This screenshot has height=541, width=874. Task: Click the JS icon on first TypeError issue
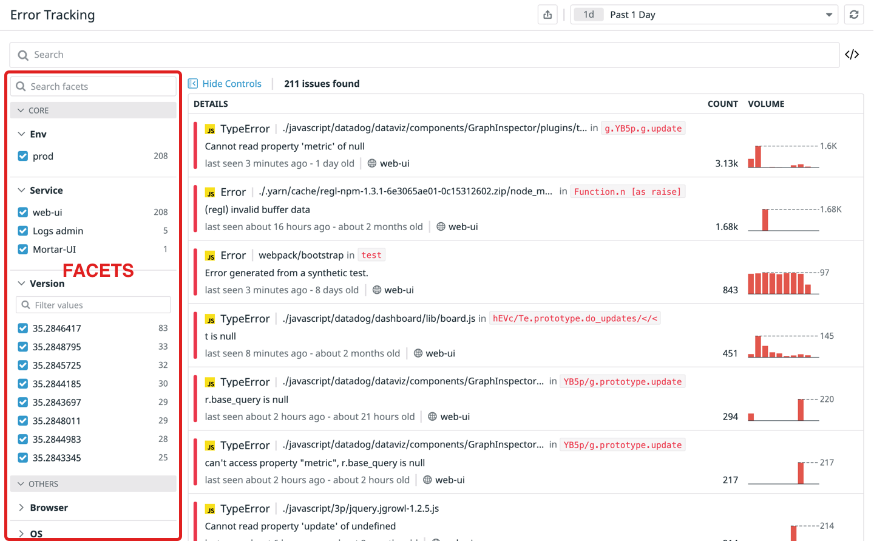210,129
